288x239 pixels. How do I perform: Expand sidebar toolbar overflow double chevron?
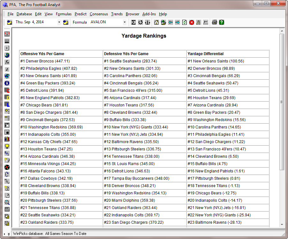(x=9, y=234)
